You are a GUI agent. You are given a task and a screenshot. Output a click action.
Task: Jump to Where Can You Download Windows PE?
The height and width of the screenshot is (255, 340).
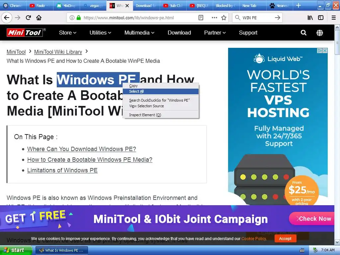coord(82,149)
